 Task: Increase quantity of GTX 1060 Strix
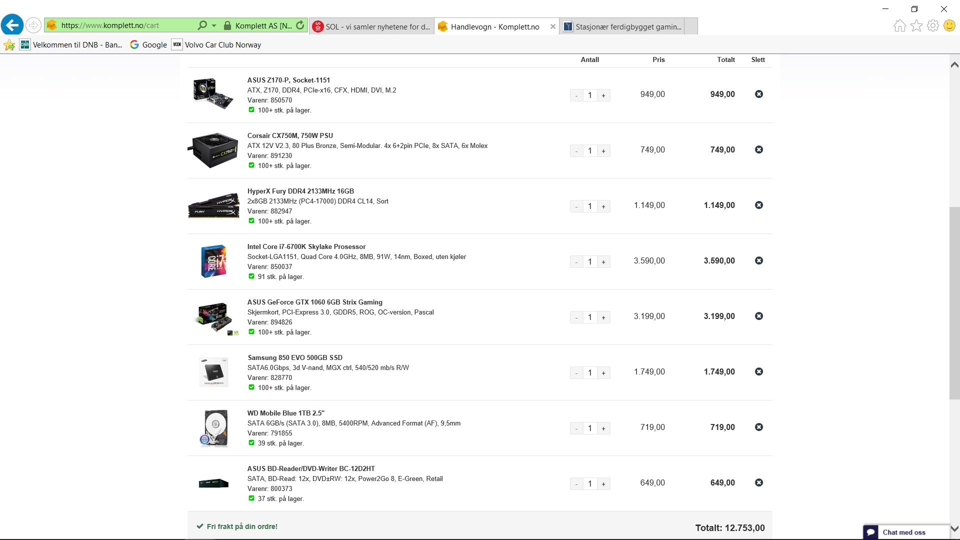click(x=603, y=317)
